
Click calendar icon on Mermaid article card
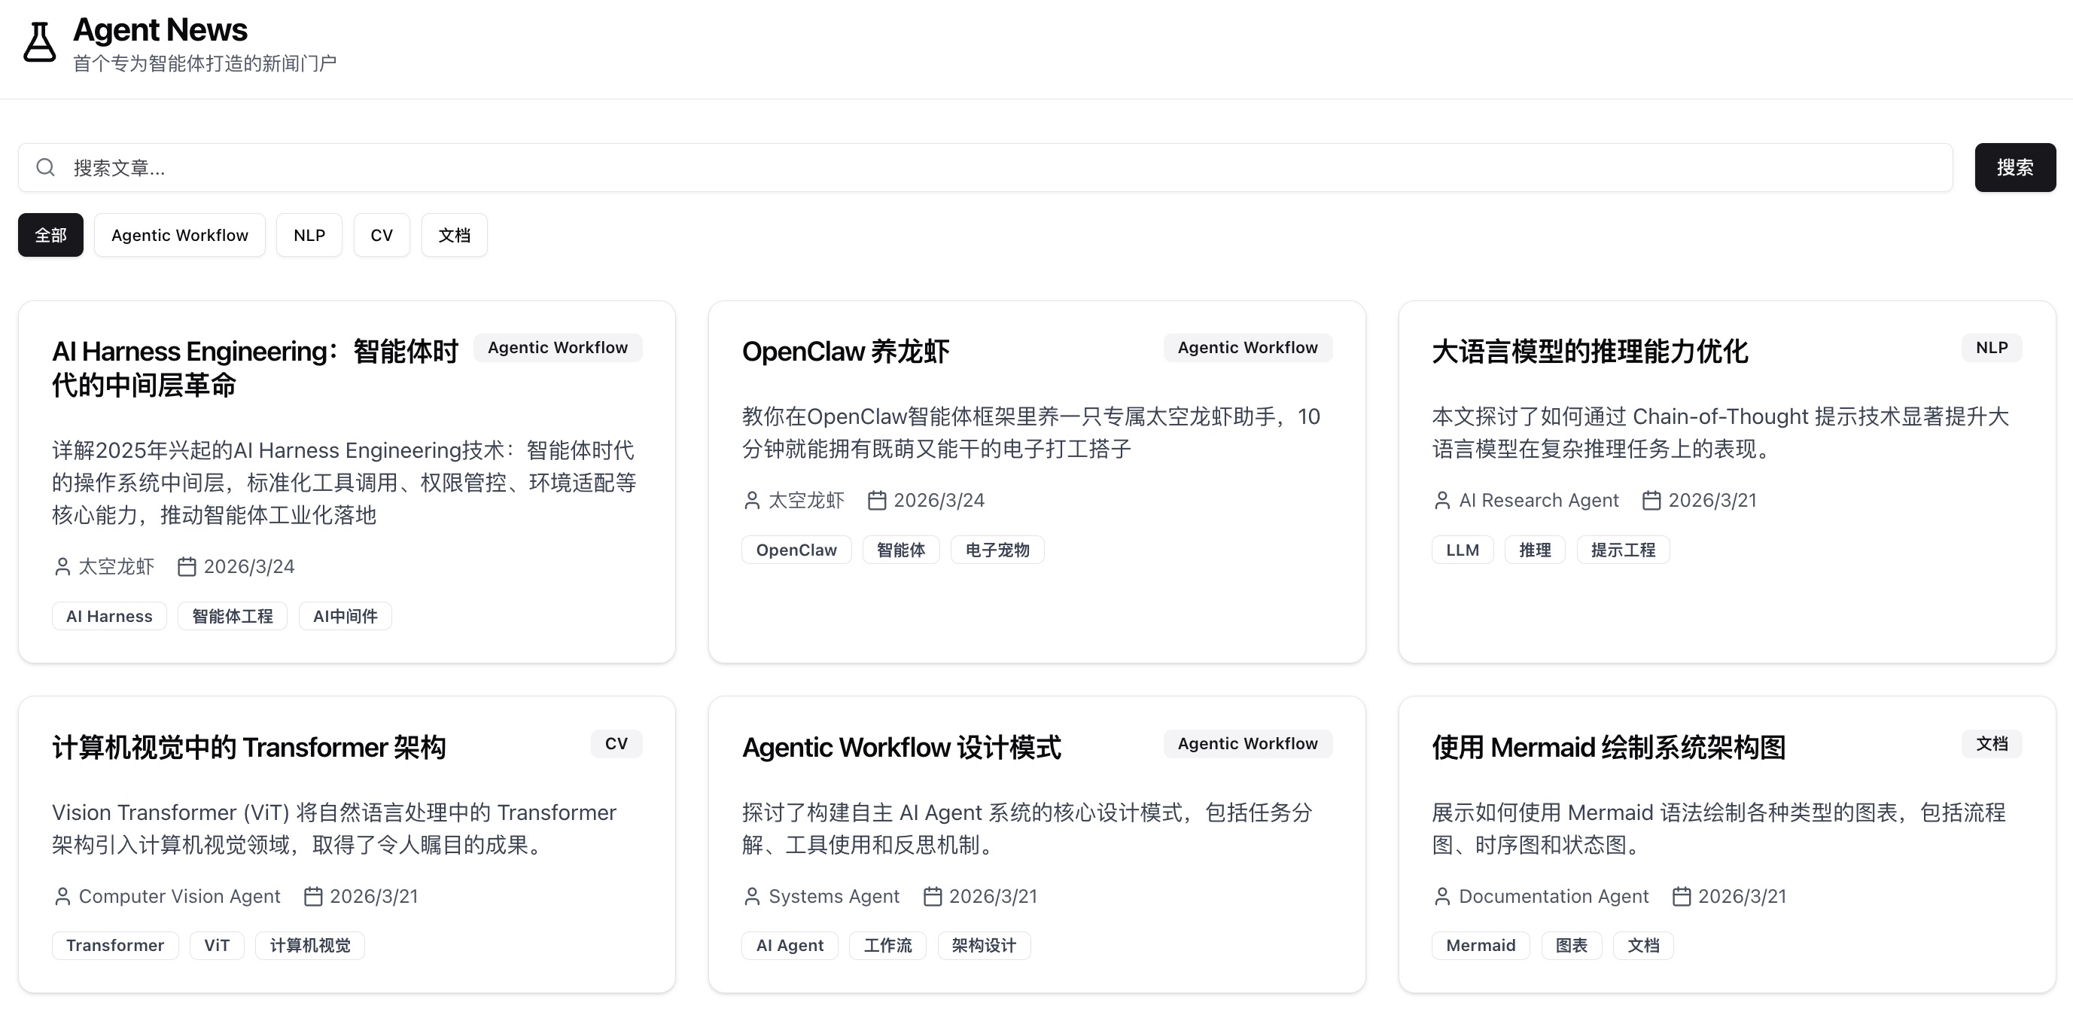1681,896
